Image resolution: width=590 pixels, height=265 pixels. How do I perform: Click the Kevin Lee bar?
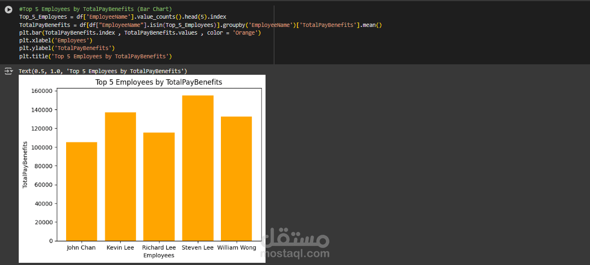pos(121,176)
